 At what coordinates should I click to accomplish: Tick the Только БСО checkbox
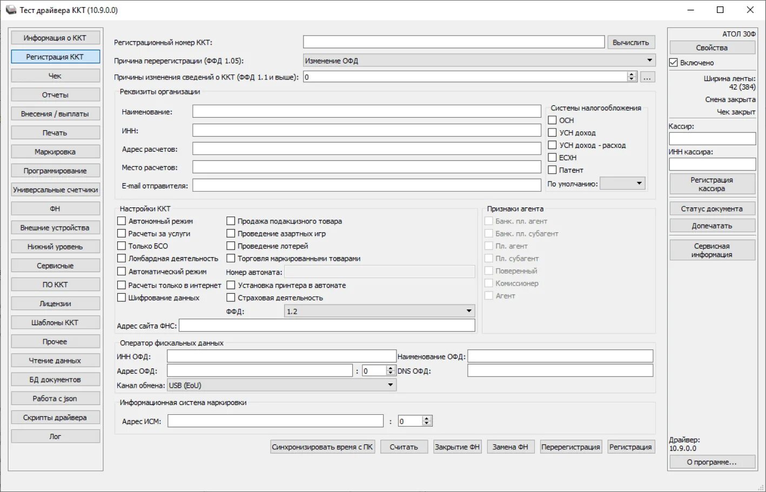click(122, 246)
